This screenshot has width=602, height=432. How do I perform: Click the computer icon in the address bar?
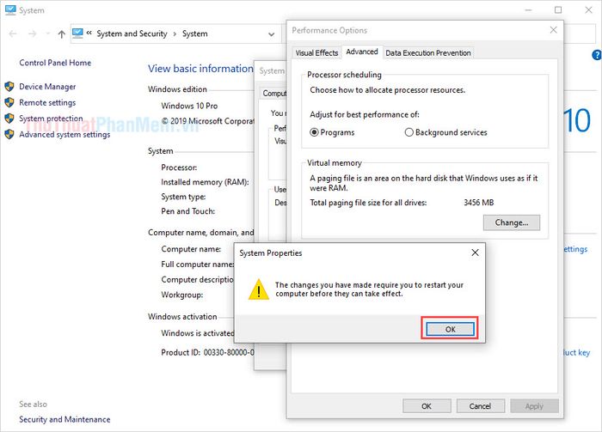click(77, 33)
